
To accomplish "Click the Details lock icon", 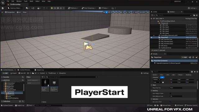I will point(197,57).
